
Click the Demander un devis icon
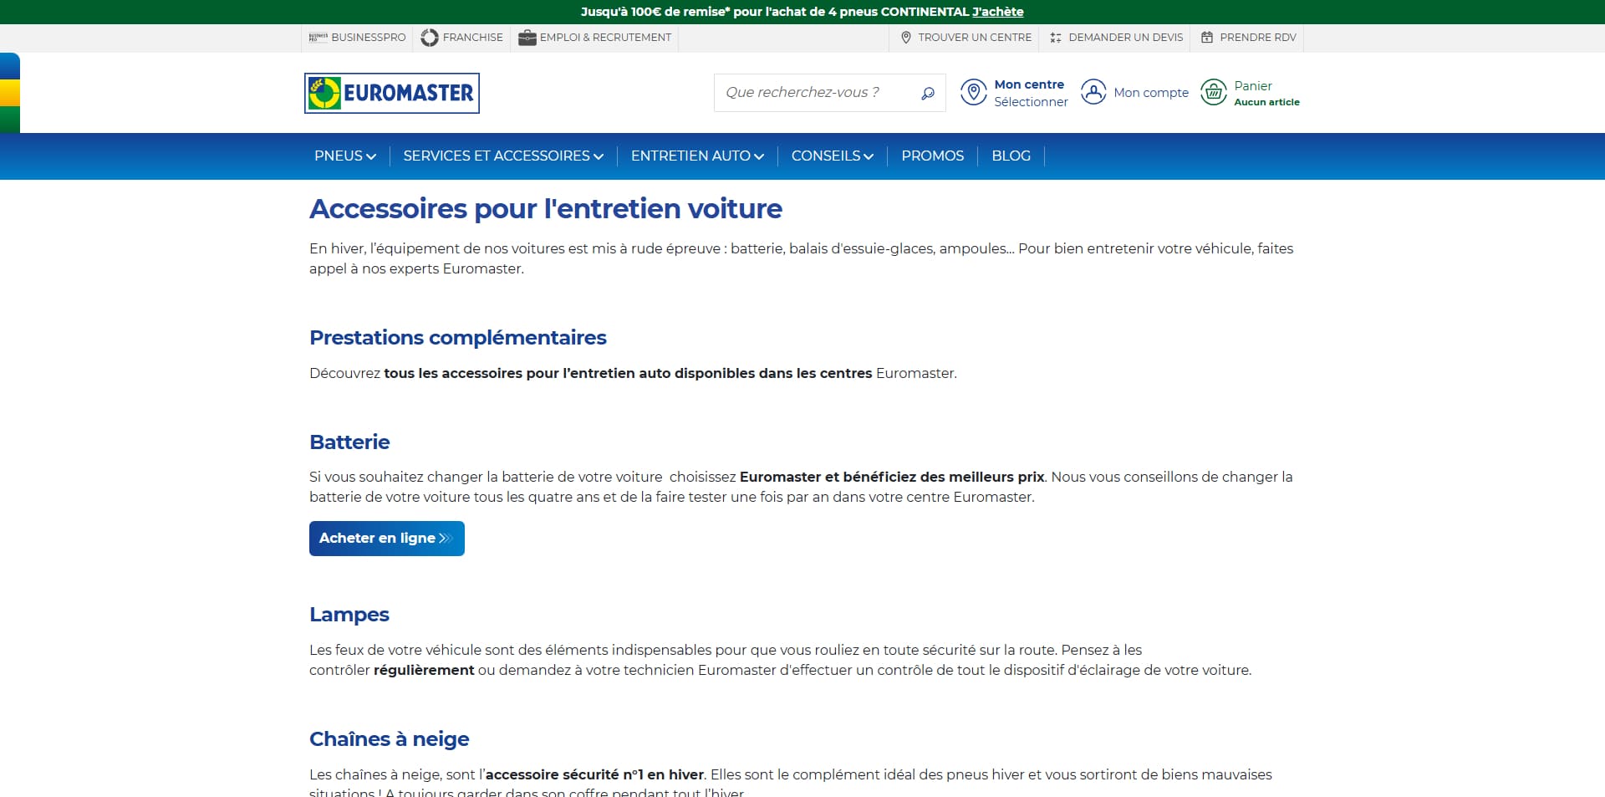coord(1056,38)
